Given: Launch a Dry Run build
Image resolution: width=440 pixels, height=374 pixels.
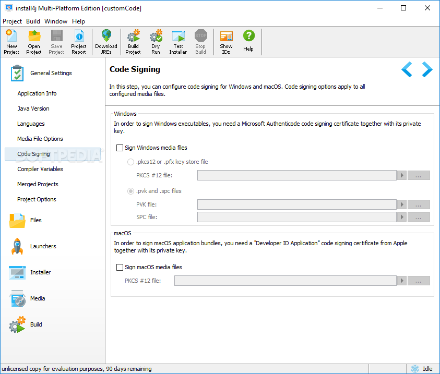Looking at the screenshot, I should point(156,42).
